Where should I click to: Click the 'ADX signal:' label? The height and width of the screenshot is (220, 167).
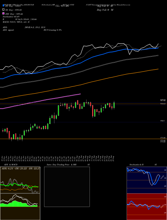8,30
